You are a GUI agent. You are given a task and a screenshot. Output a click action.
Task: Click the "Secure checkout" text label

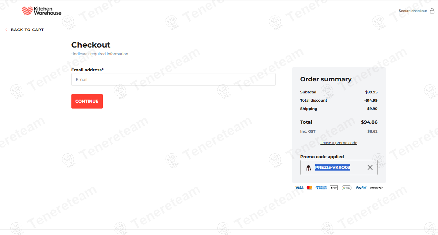coord(412,11)
